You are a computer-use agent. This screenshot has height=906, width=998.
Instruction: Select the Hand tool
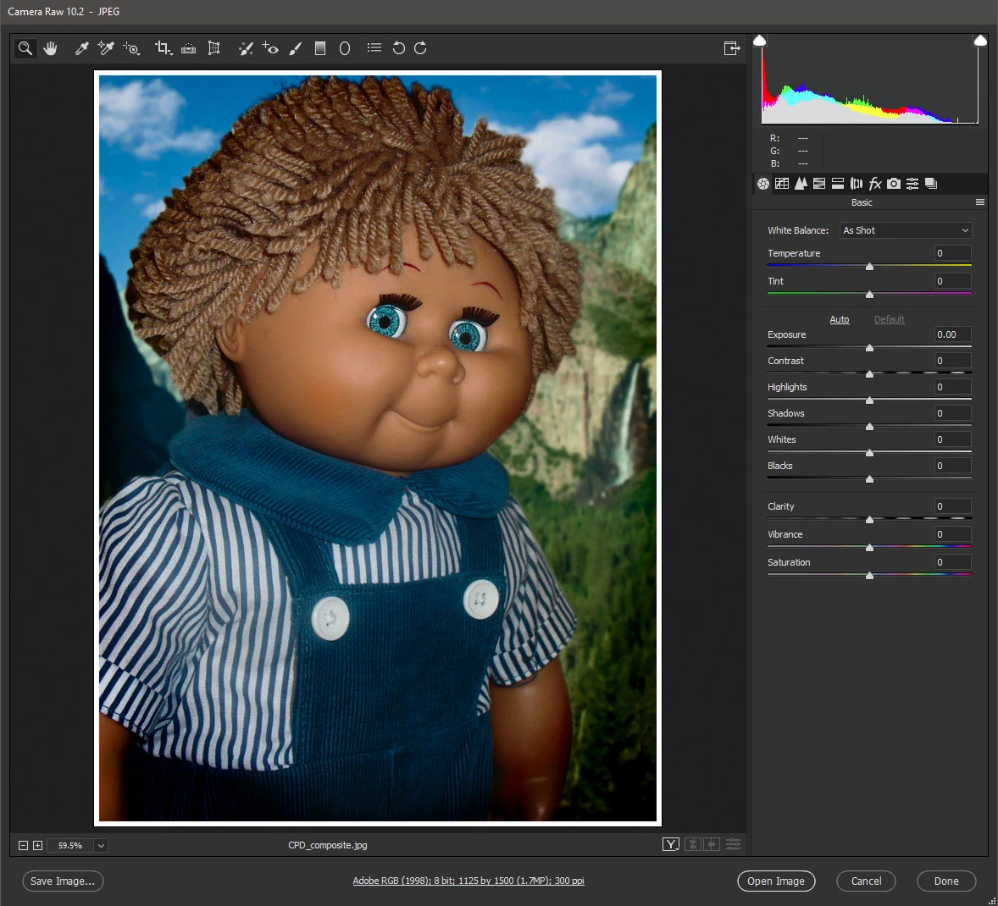pos(50,48)
